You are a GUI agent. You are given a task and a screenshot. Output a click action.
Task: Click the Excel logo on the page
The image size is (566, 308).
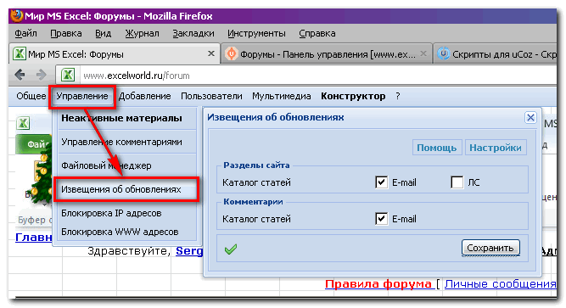pyautogui.click(x=23, y=123)
